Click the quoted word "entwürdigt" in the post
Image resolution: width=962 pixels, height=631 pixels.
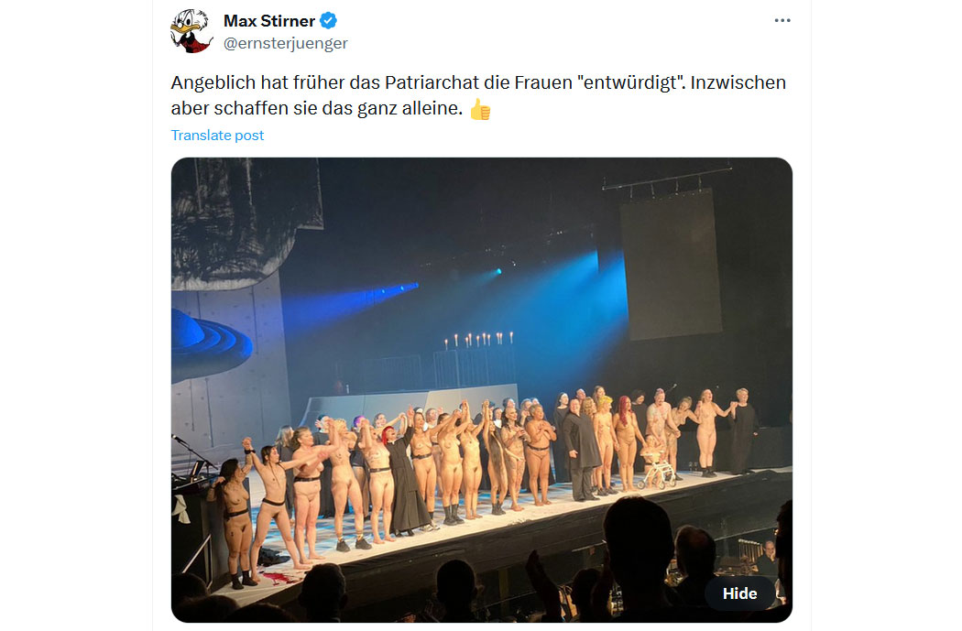click(631, 82)
